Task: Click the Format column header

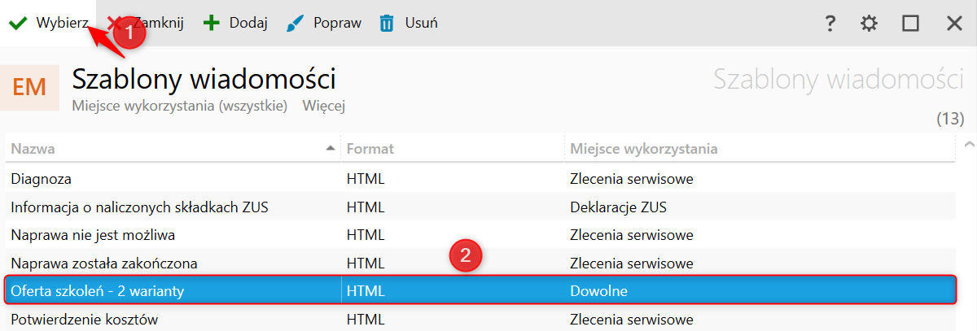Action: [370, 149]
